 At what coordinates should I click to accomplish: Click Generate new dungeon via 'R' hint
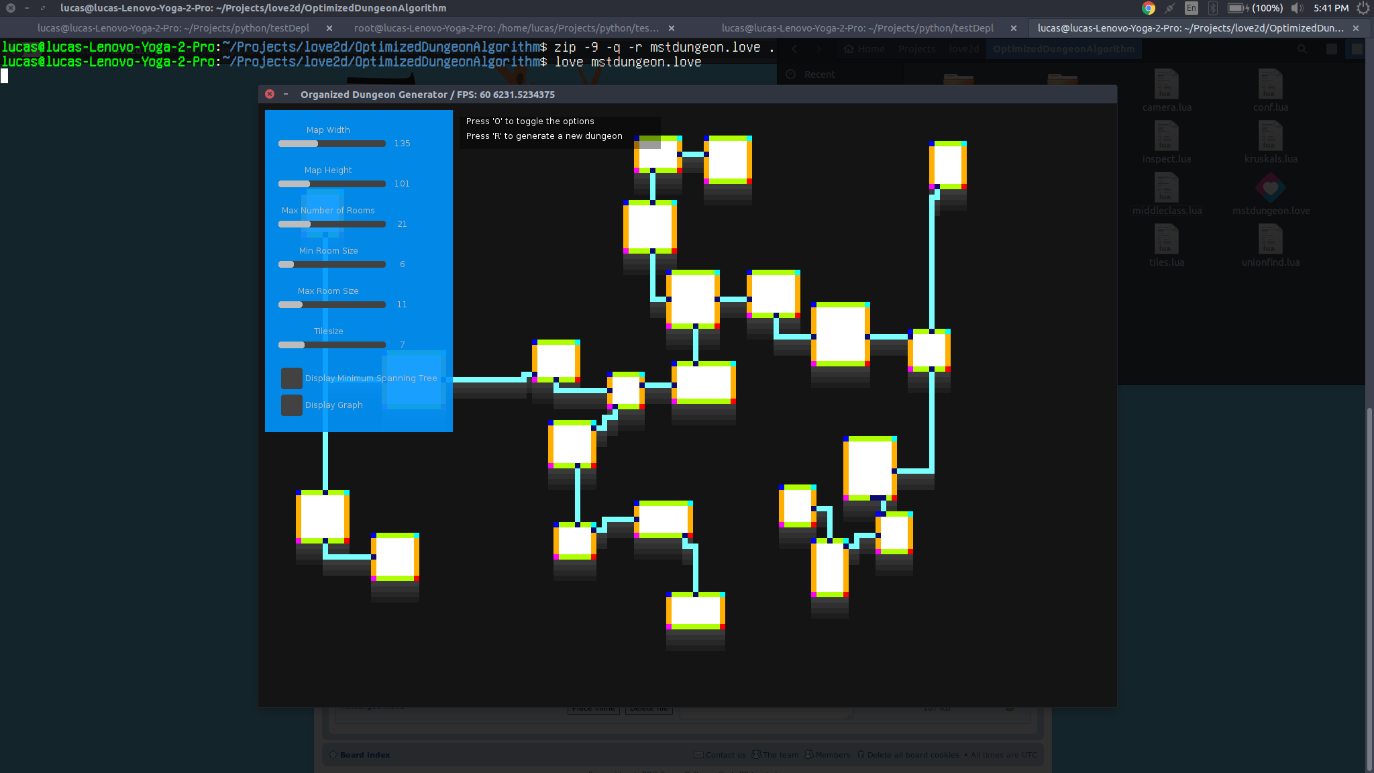545,136
